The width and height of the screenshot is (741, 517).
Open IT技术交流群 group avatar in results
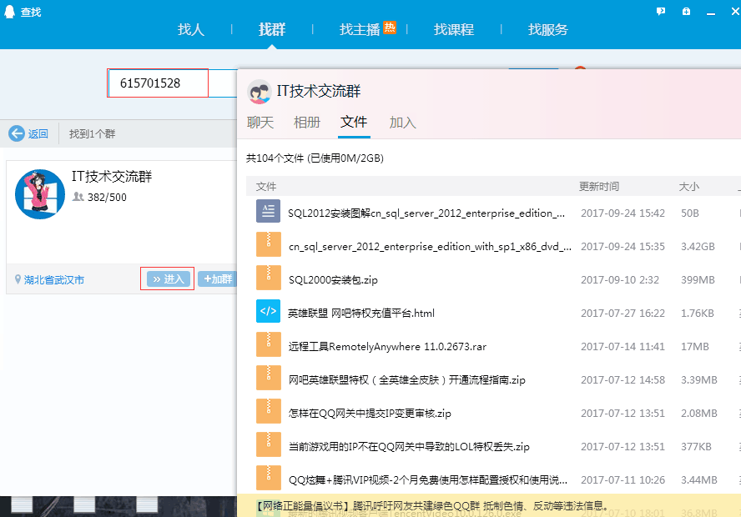40,194
